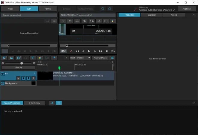Click the timeline preview seek bar
Screen dimensions: 198x135
pyautogui.click(x=88, y=46)
